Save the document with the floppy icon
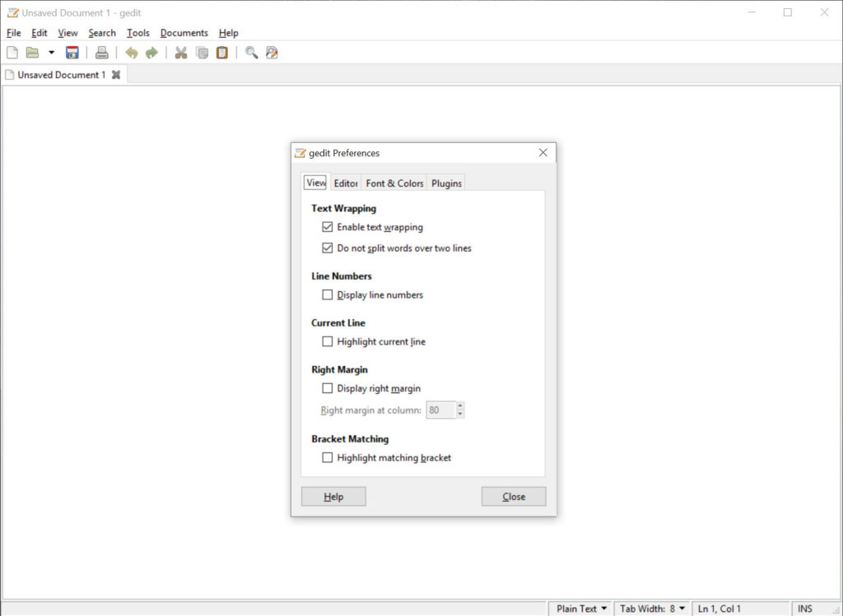Viewport: 843px width, 616px height. 72,53
